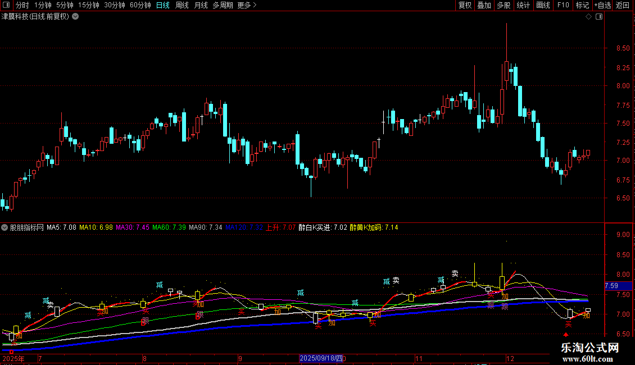Click the 8.50 price label on main chart axis
Screen dimensions: 635x365
tap(623, 48)
